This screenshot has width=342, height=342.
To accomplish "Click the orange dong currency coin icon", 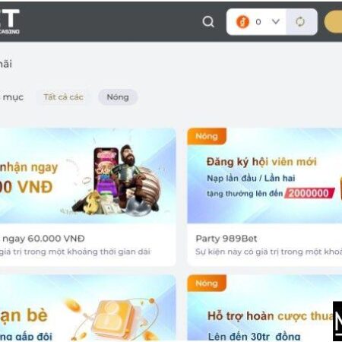I will pos(242,22).
